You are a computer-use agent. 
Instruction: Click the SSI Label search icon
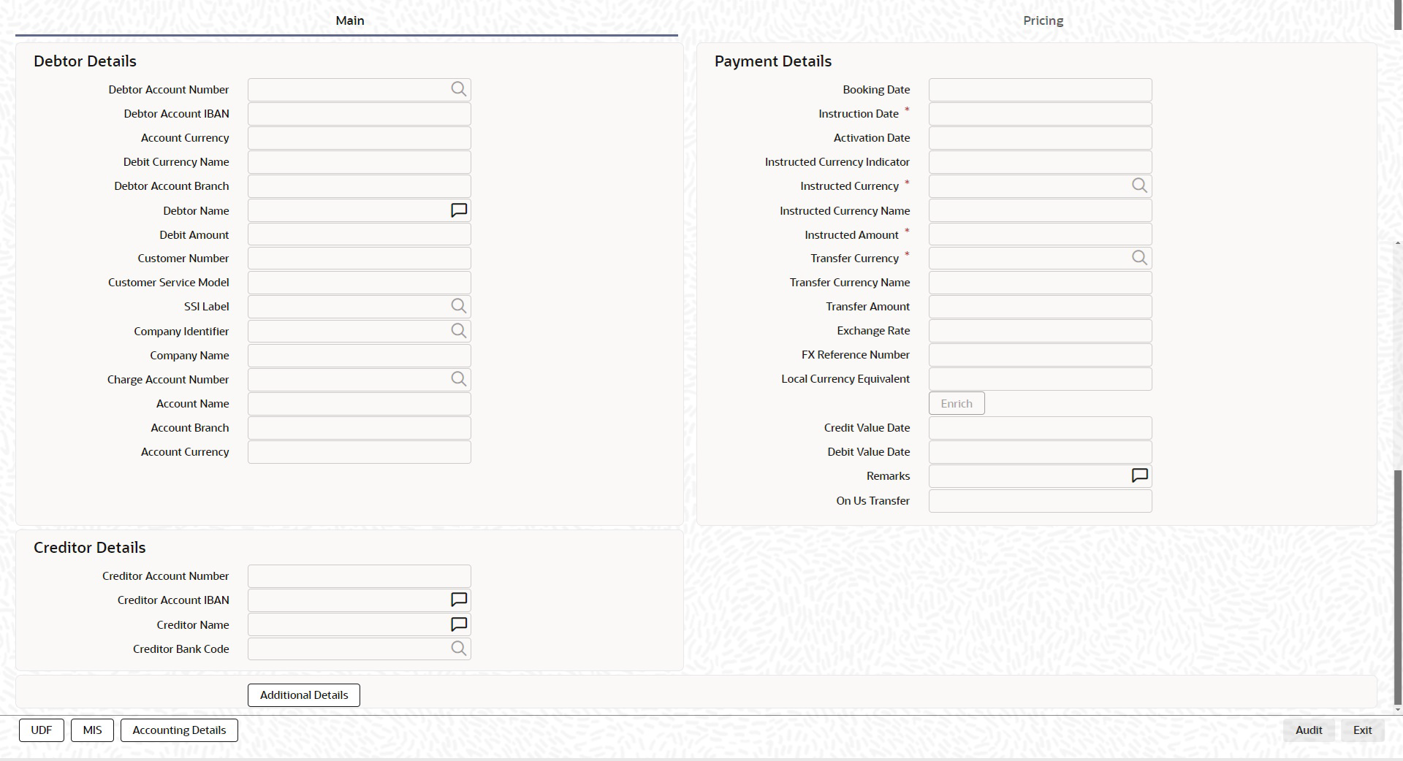(458, 306)
